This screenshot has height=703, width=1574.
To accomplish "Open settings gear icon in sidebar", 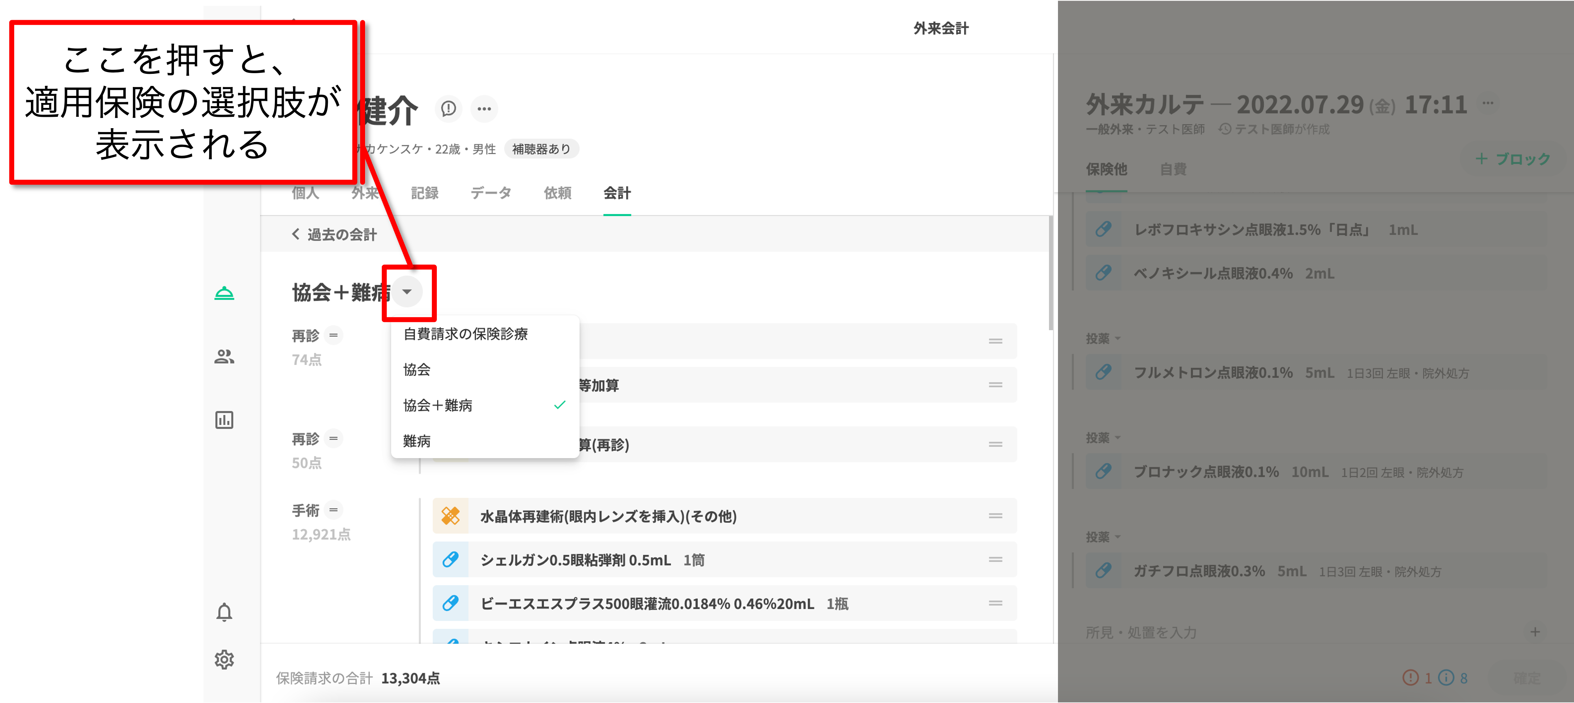I will point(224,660).
